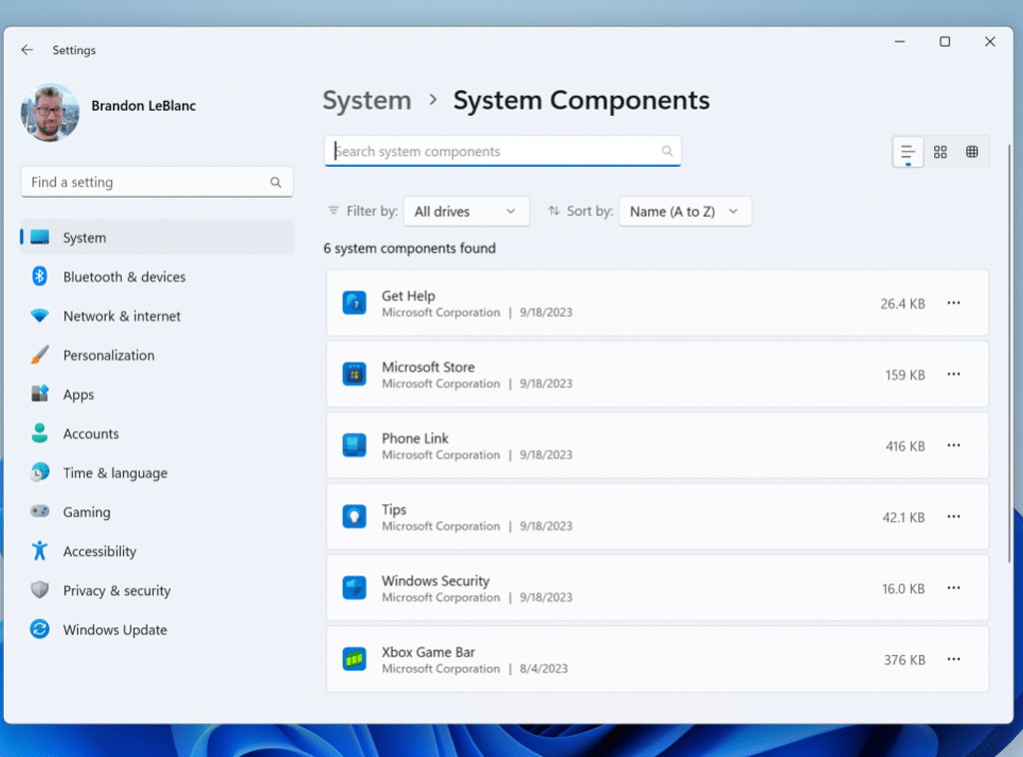Click the Xbox Game Bar app icon
Image resolution: width=1023 pixels, height=757 pixels.
point(354,659)
